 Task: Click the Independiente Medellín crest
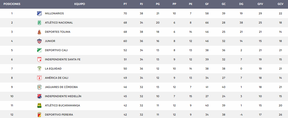(x=39, y=96)
